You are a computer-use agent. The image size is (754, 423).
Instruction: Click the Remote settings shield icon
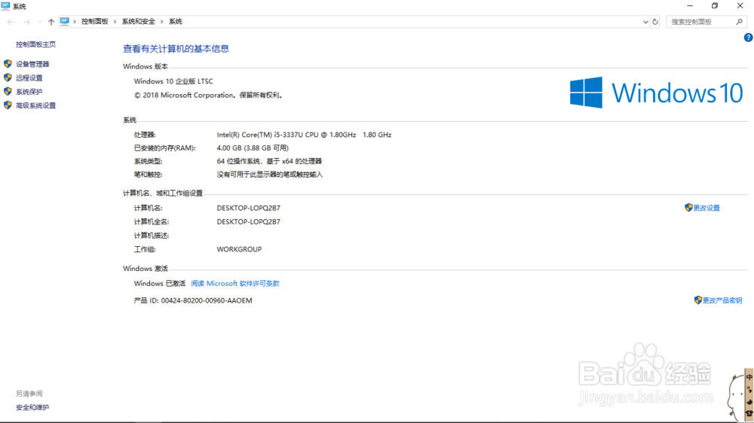tap(8, 78)
